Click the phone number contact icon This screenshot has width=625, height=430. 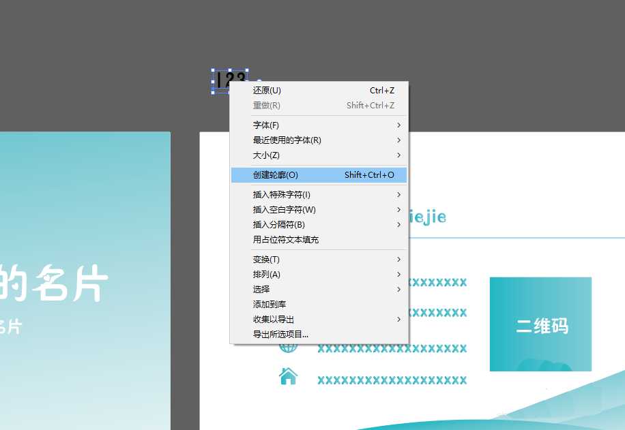(x=288, y=281)
